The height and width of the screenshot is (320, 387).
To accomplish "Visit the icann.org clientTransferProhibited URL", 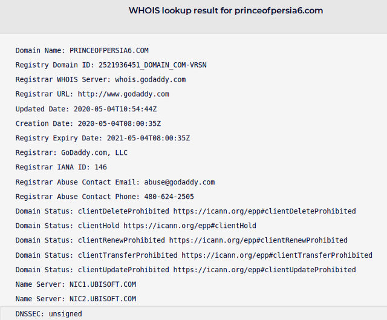I will [x=277, y=255].
